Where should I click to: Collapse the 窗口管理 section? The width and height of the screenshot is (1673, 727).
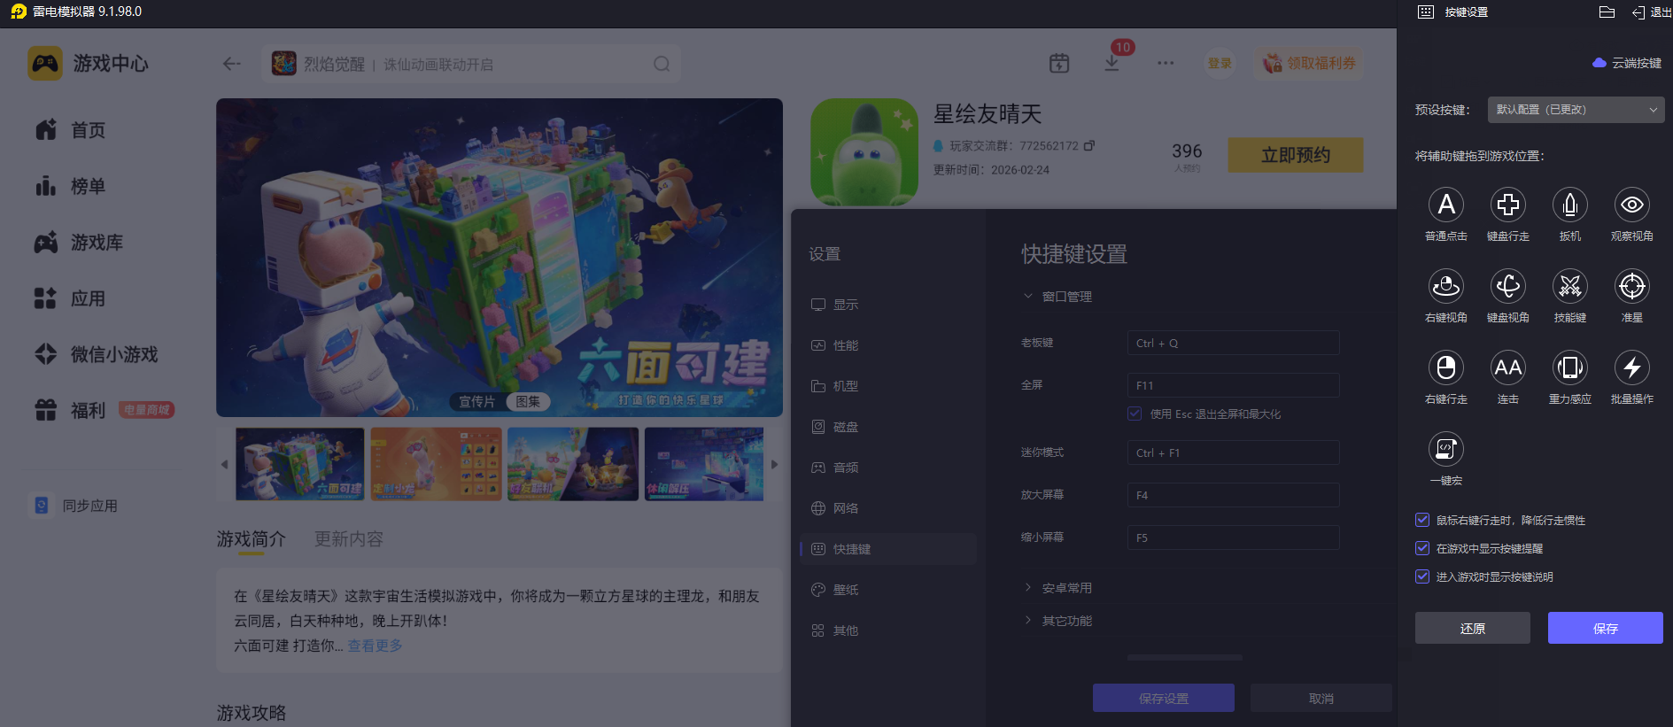(1057, 297)
